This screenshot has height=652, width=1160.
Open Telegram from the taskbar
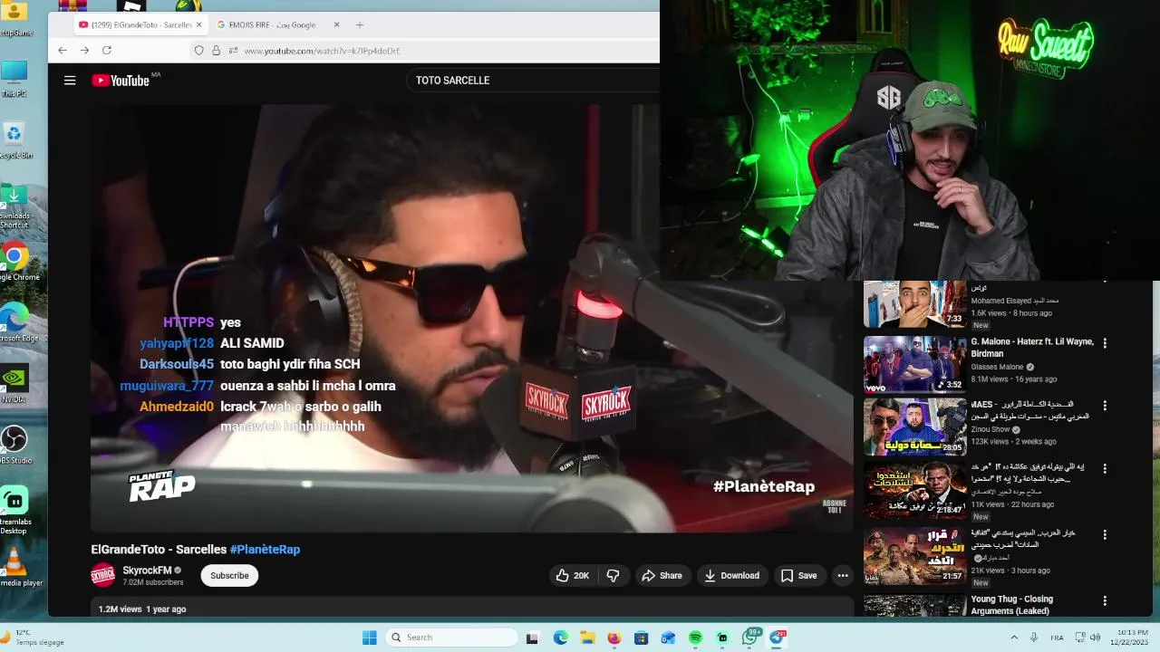click(778, 638)
